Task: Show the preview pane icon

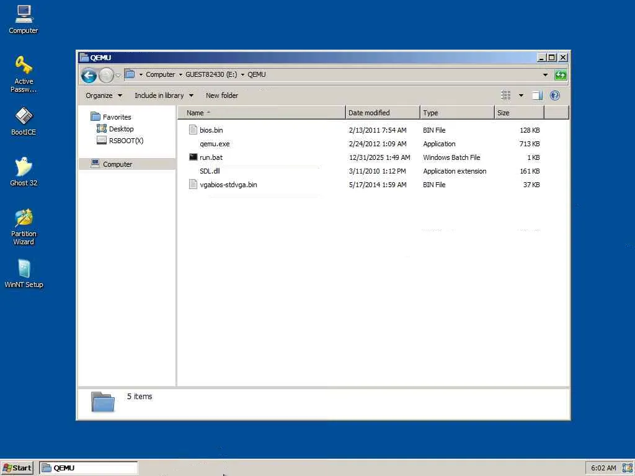Action: pos(537,95)
